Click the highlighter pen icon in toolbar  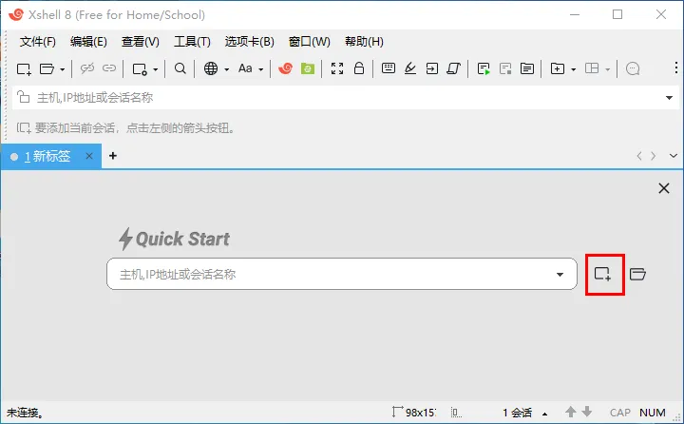pyautogui.click(x=410, y=68)
